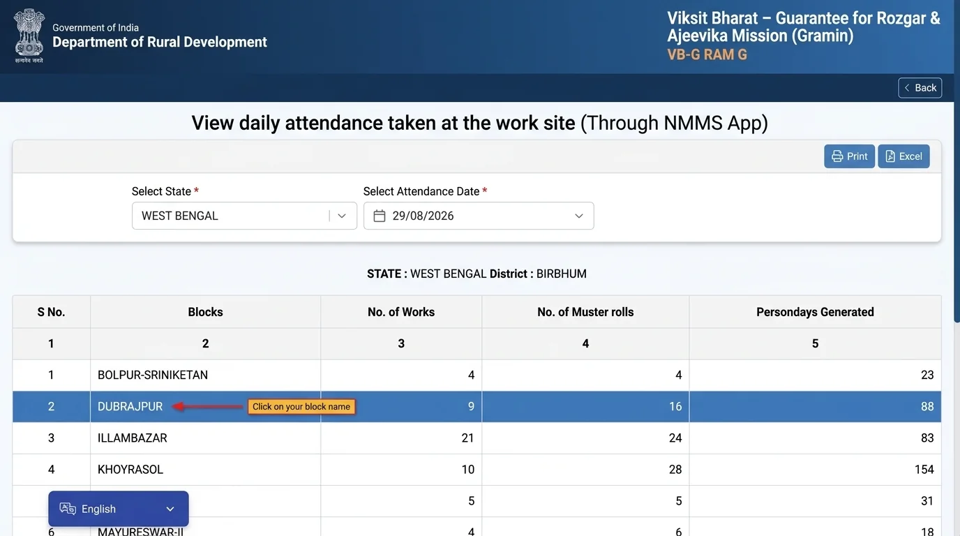This screenshot has height=536, width=960.
Task: Open the KHOYRASOL block entry
Action: [130, 470]
